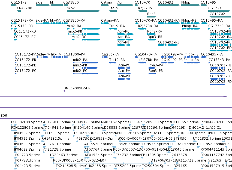Image resolution: width=232 pixels, height=170 pixels.
Task: Select the l(2)37Bb gene label
Action: tap(145, 8)
